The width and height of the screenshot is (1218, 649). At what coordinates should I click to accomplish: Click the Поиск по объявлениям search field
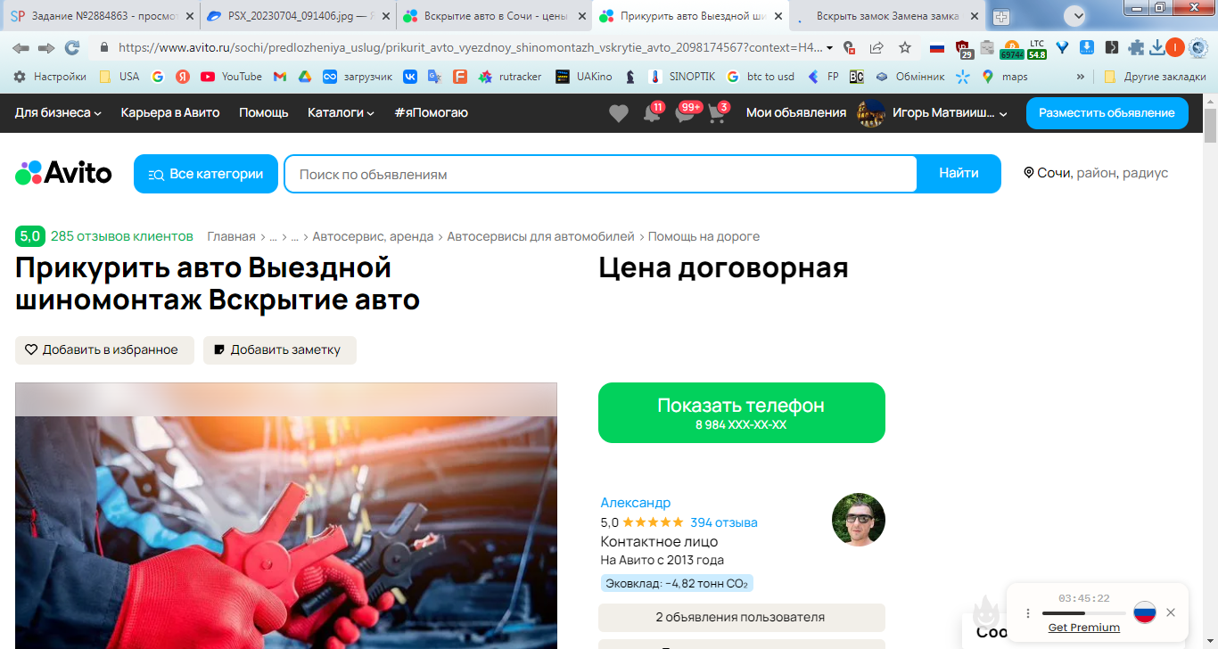click(x=600, y=174)
